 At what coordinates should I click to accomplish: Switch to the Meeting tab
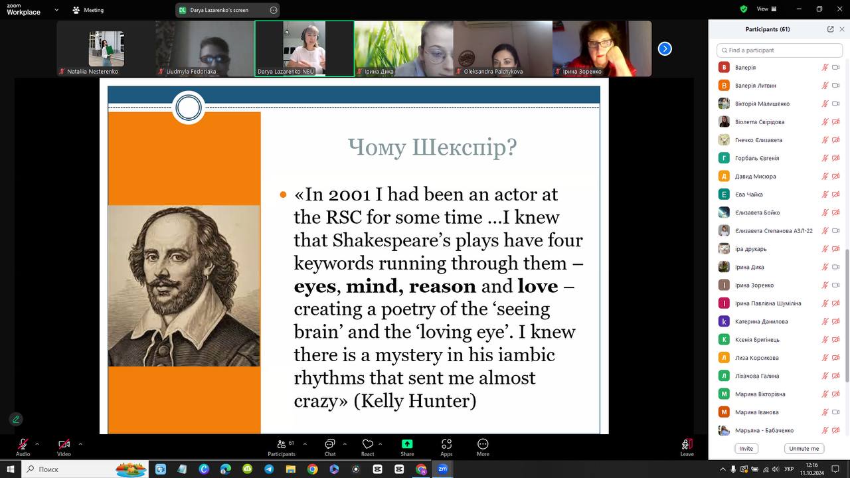click(88, 10)
